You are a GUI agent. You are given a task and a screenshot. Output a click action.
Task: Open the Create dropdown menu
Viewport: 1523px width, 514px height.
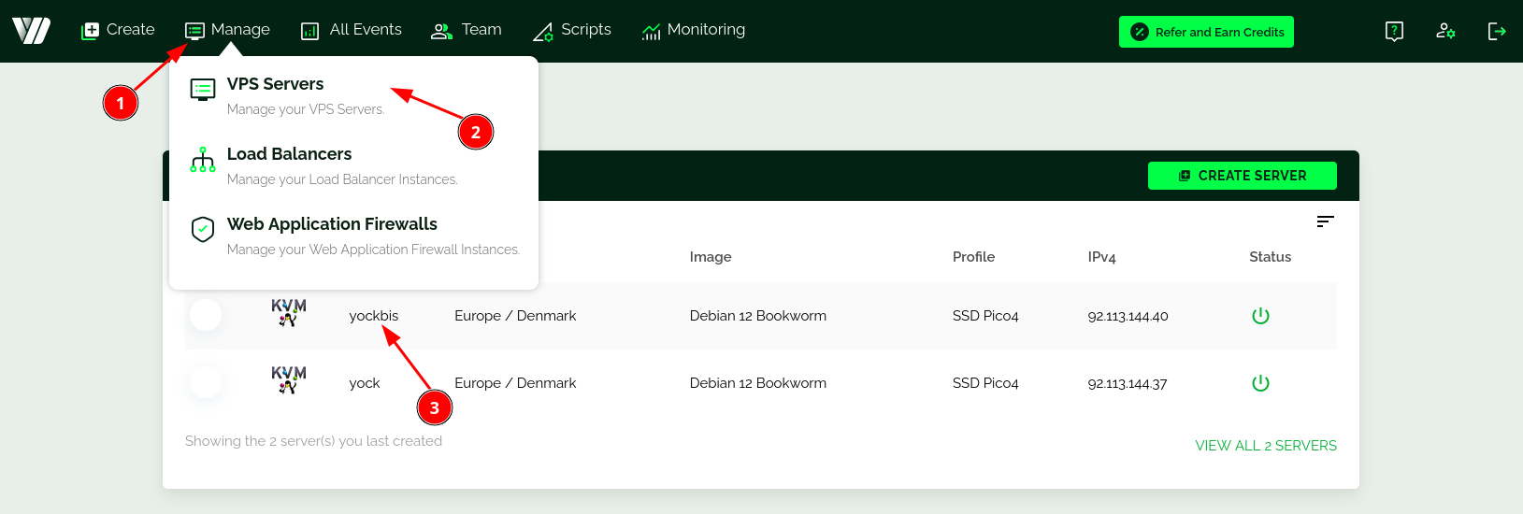[x=118, y=30]
